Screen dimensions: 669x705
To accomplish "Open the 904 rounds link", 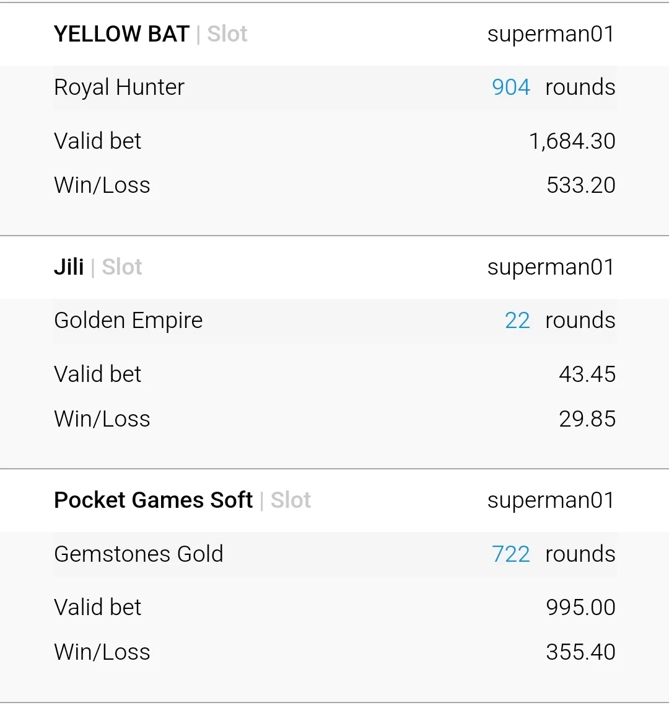I will pos(511,87).
